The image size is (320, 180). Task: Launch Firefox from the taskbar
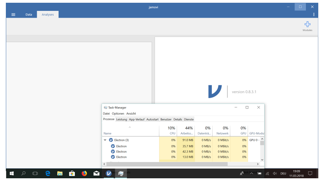tap(84, 173)
